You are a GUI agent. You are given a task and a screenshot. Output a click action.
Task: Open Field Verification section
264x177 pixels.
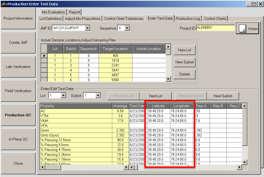coord(18,91)
